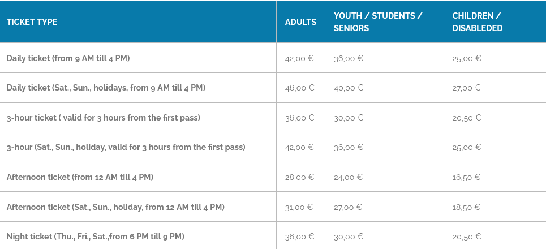
Task: Click the 27,00 € children price
Action: 467,88
